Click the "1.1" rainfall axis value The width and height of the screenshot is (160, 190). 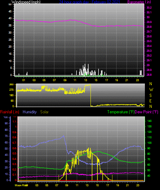(x=14, y=122)
